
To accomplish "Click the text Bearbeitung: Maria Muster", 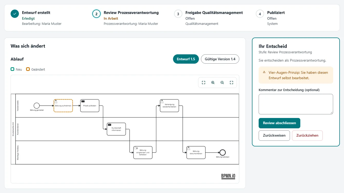I will point(42,24).
